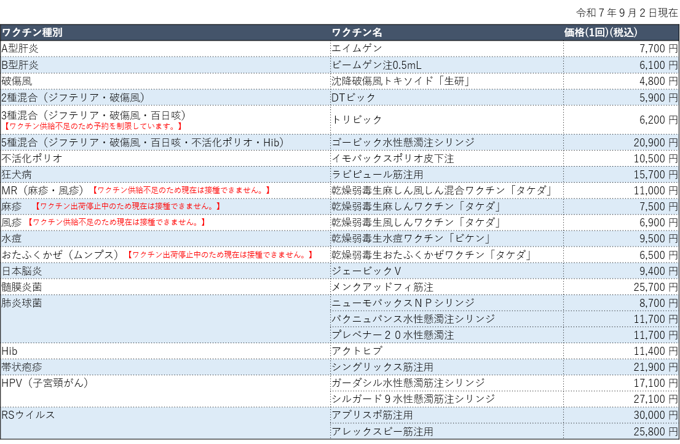Screen dimensions: 680x444
Task: Select the 5種混合 vaccine type label
Action: tap(143, 143)
